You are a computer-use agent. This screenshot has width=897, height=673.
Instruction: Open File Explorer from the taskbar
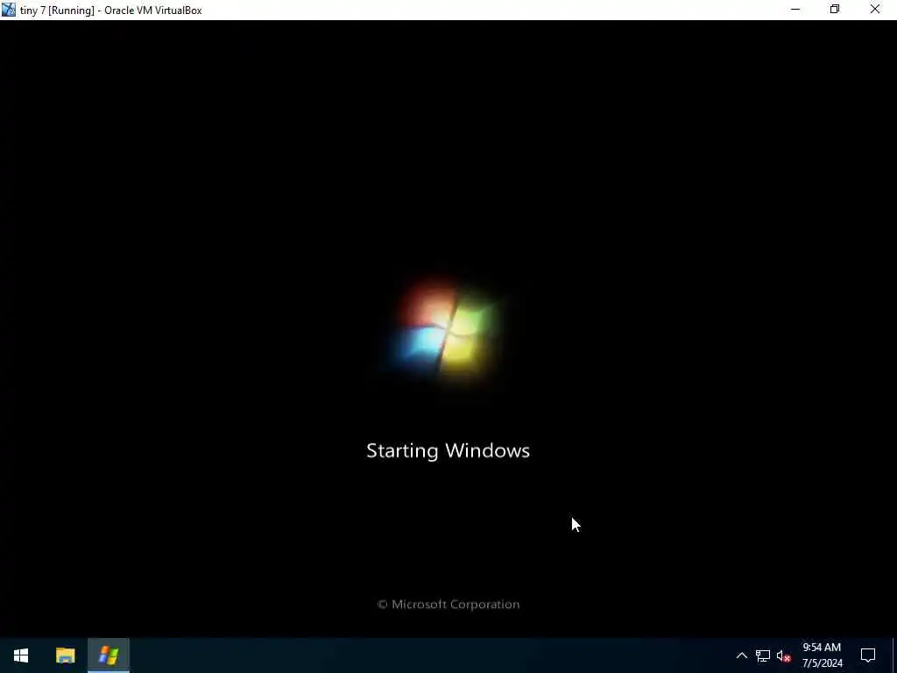pyautogui.click(x=65, y=655)
